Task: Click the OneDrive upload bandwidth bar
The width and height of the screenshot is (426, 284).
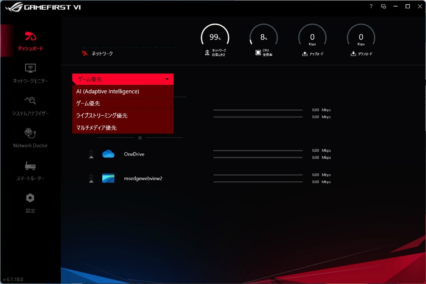Action: (x=258, y=151)
